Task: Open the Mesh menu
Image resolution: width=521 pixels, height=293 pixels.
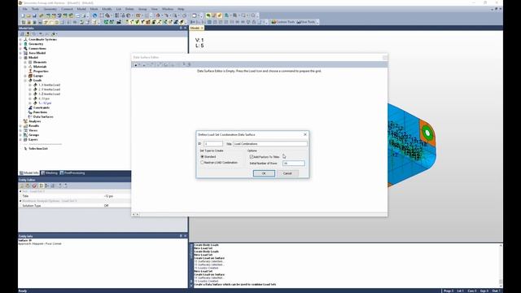Action: tap(94, 9)
